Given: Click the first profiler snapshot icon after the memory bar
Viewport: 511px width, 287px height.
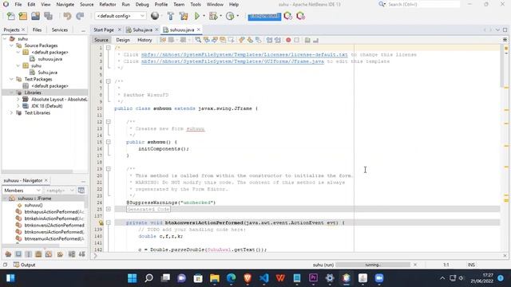Looking at the screenshot, I should (x=287, y=16).
